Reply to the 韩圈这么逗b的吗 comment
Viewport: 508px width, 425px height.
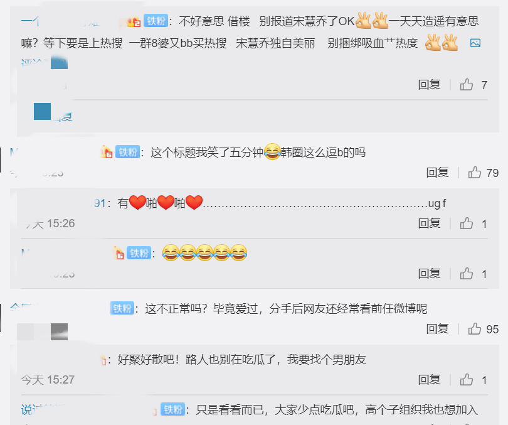(x=437, y=173)
